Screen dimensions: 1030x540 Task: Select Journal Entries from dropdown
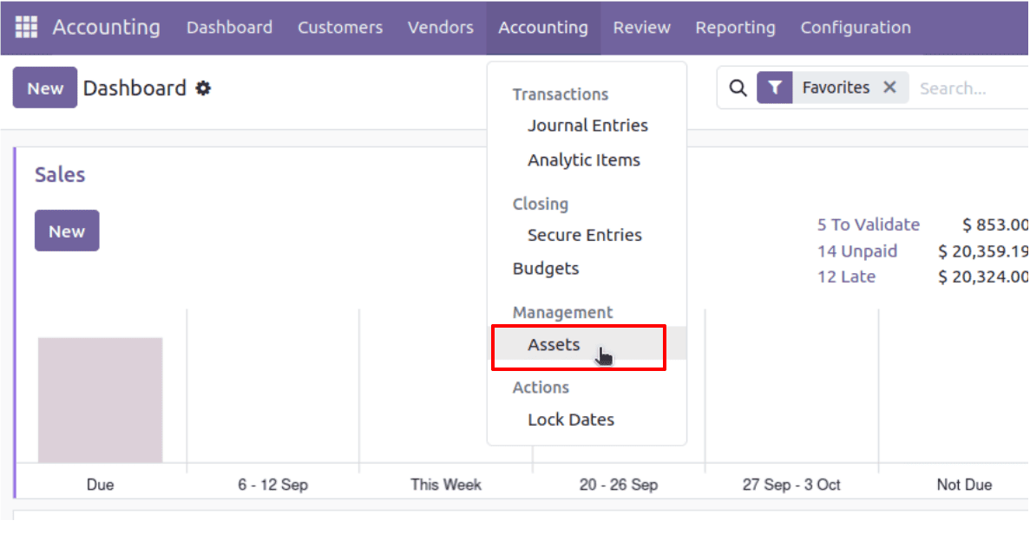[x=587, y=126]
